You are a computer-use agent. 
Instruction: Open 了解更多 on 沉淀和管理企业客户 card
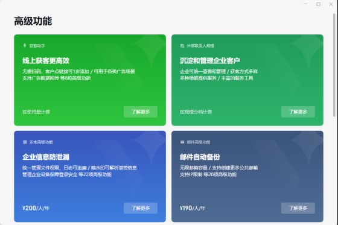coord(298,112)
